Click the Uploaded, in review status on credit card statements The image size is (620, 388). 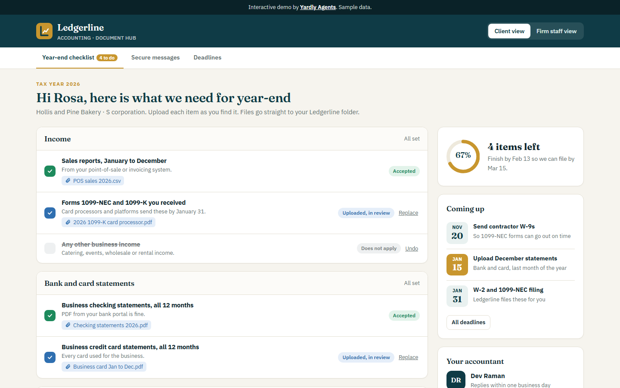click(x=366, y=357)
